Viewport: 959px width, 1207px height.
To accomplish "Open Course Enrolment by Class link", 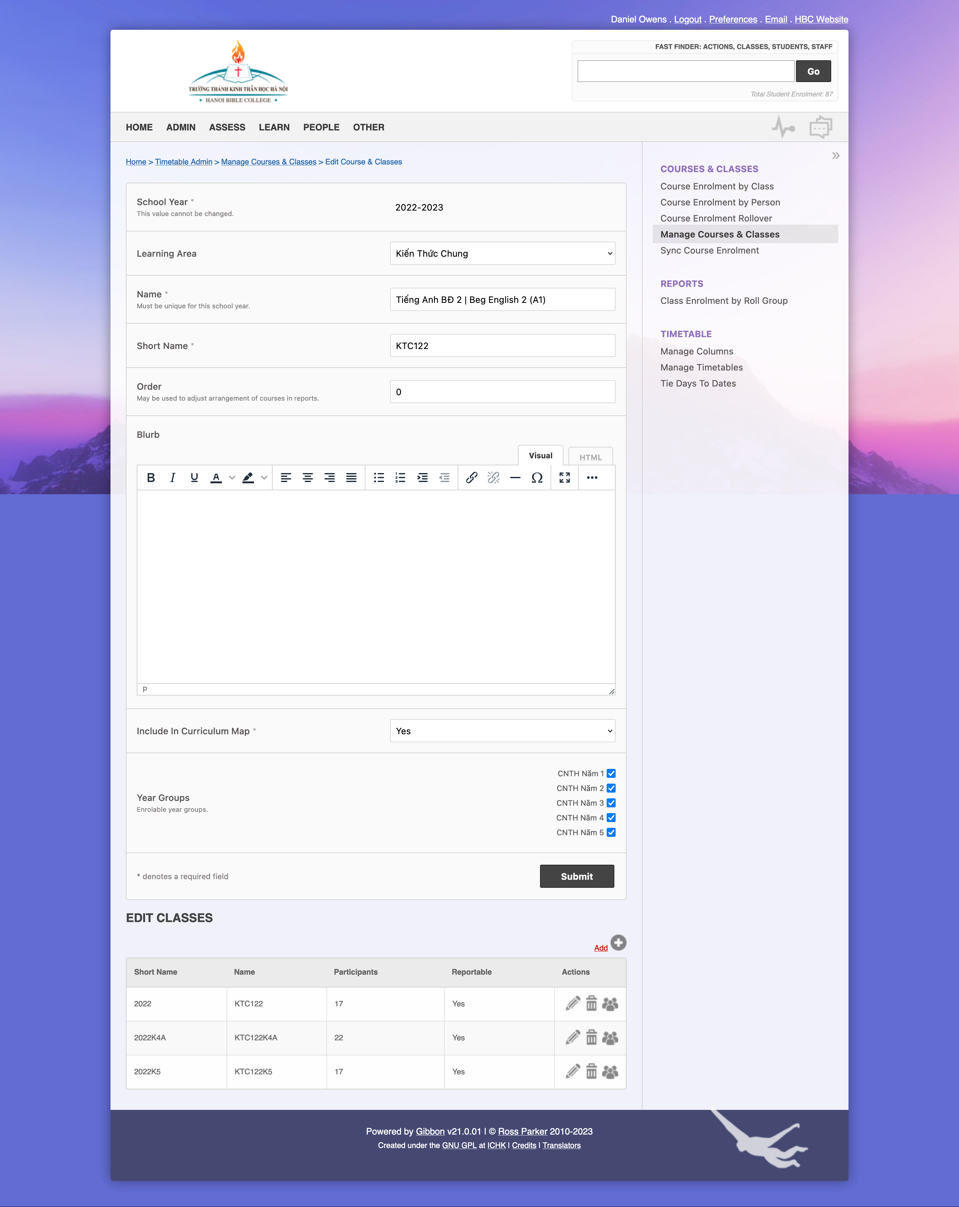I will pyautogui.click(x=717, y=187).
